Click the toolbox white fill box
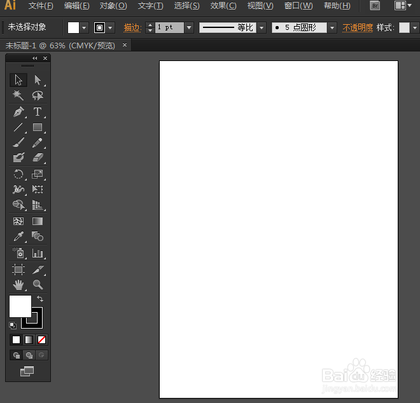The width and height of the screenshot is (420, 403). (20, 306)
